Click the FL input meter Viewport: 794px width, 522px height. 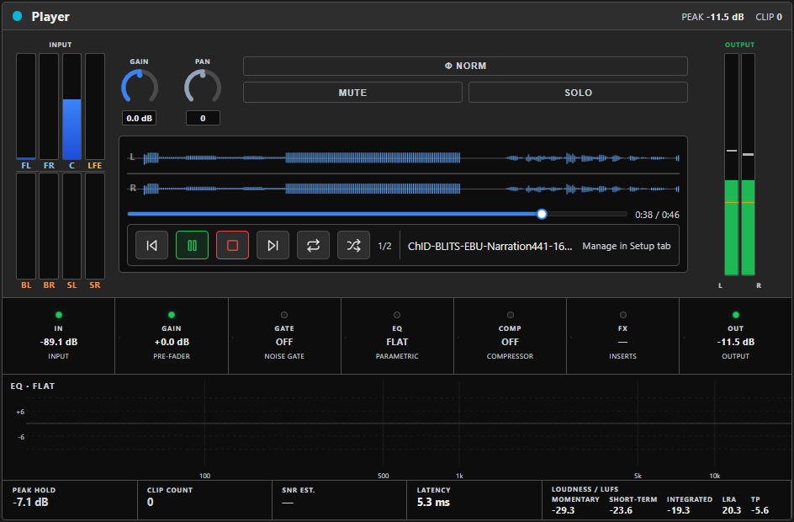pyautogui.click(x=26, y=106)
